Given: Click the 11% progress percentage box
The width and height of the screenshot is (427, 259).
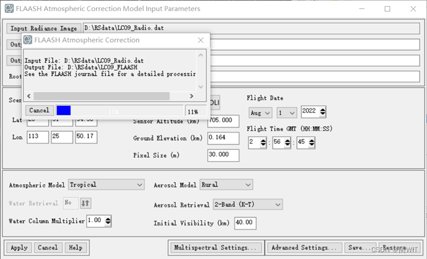Looking at the screenshot, I should (196, 112).
